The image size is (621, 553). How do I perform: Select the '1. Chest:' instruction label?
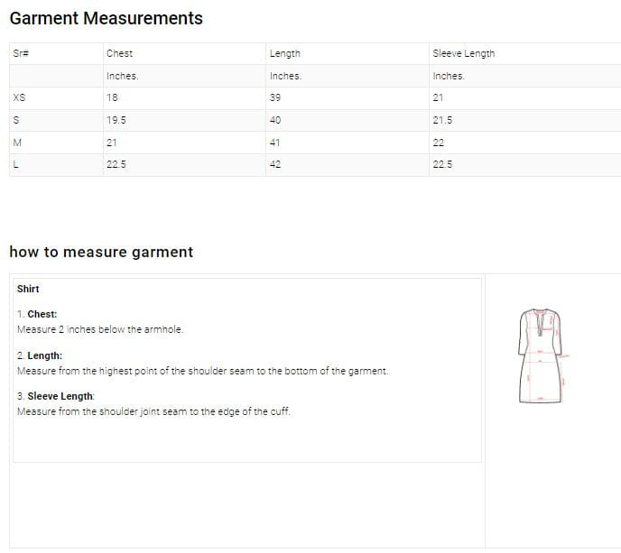point(37,314)
